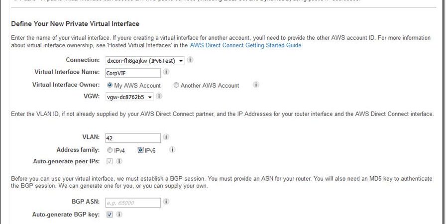Open AWS Direct Connect Getting Started Guide link
448x224 pixels.
(x=245, y=45)
